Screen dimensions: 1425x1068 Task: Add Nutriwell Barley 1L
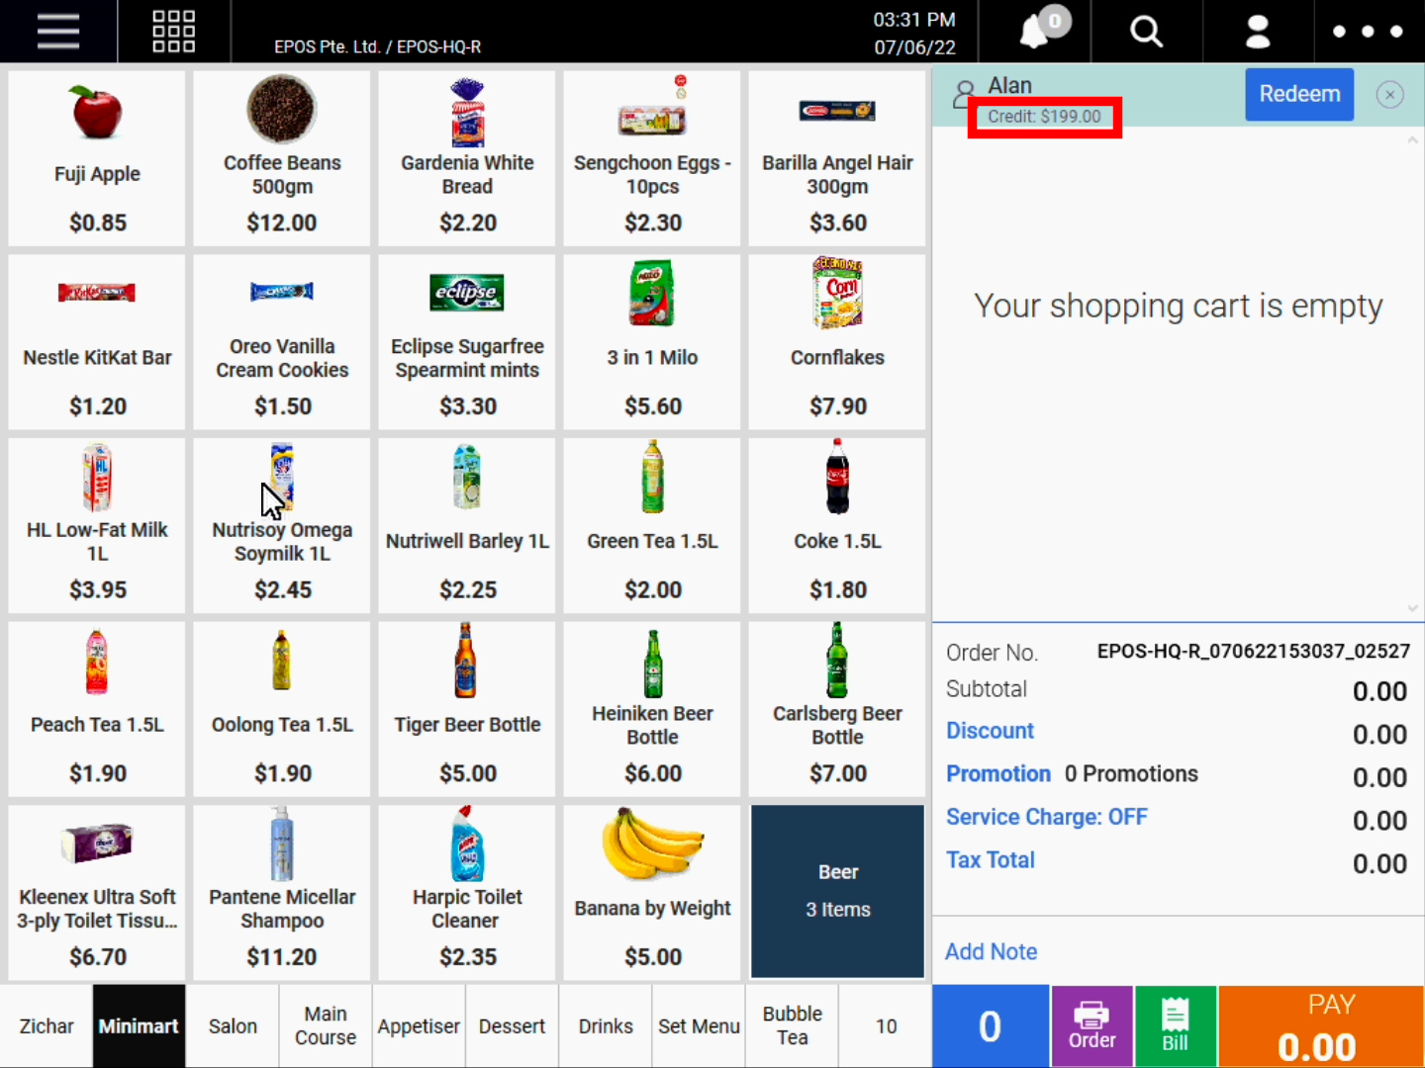pos(467,526)
